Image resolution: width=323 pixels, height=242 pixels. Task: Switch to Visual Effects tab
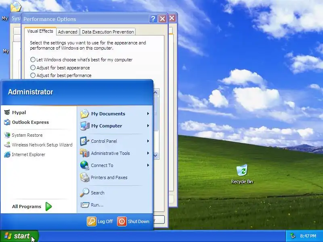[x=40, y=31]
